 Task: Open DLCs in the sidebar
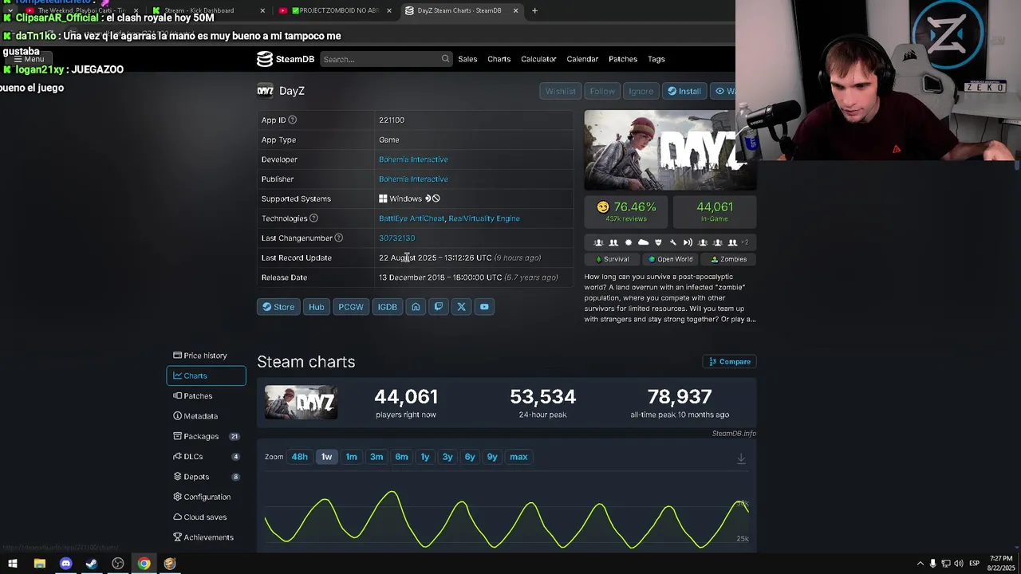(206, 457)
